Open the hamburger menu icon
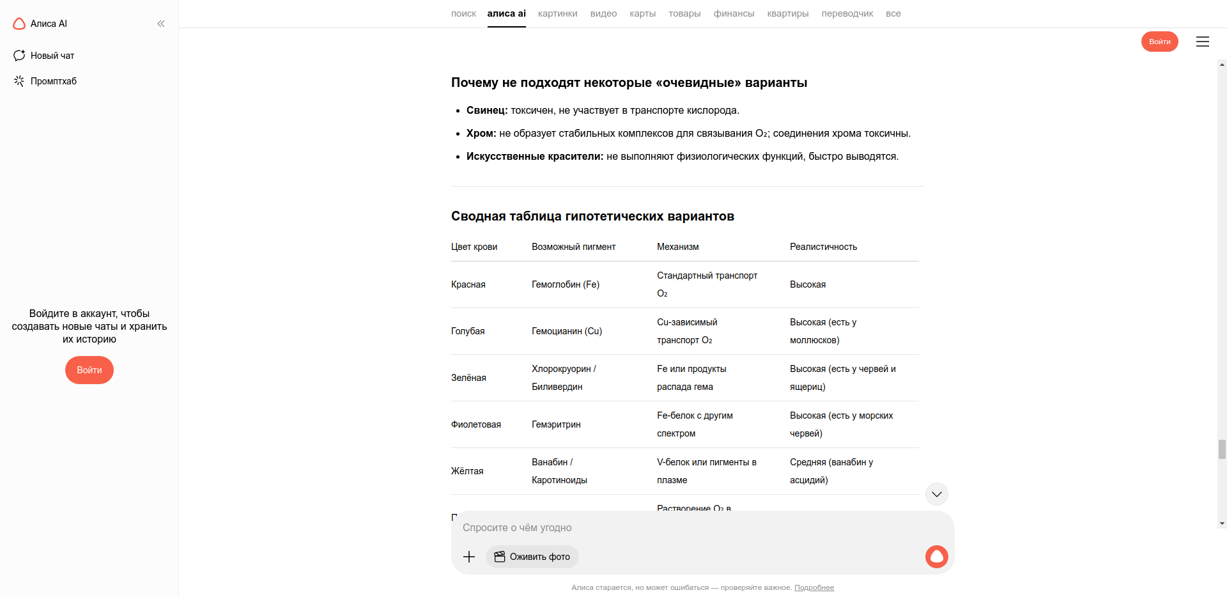The height and width of the screenshot is (597, 1227). (1202, 42)
